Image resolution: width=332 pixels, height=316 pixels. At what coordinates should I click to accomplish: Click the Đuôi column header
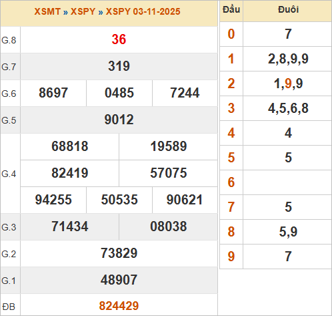coord(288,10)
